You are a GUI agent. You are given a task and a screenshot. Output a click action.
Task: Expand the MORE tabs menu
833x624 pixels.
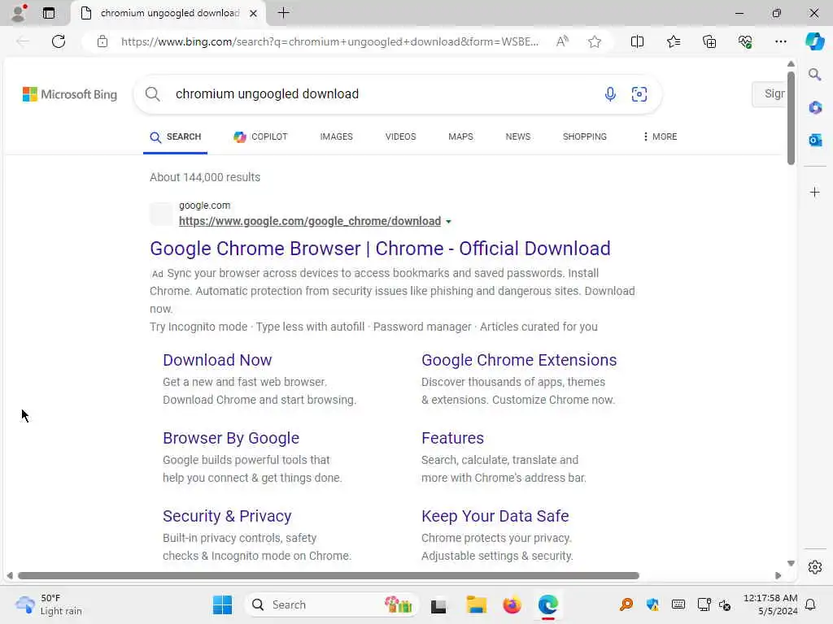point(660,136)
